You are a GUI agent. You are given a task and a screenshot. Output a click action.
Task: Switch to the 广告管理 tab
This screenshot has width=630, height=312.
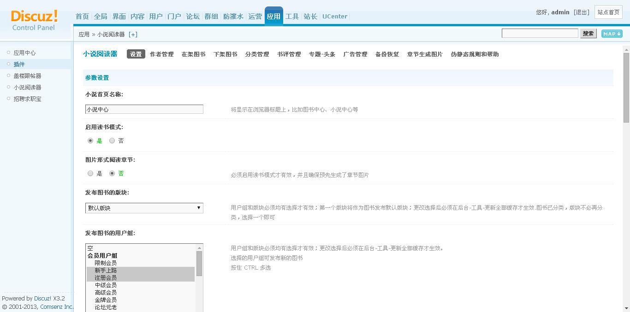click(356, 54)
